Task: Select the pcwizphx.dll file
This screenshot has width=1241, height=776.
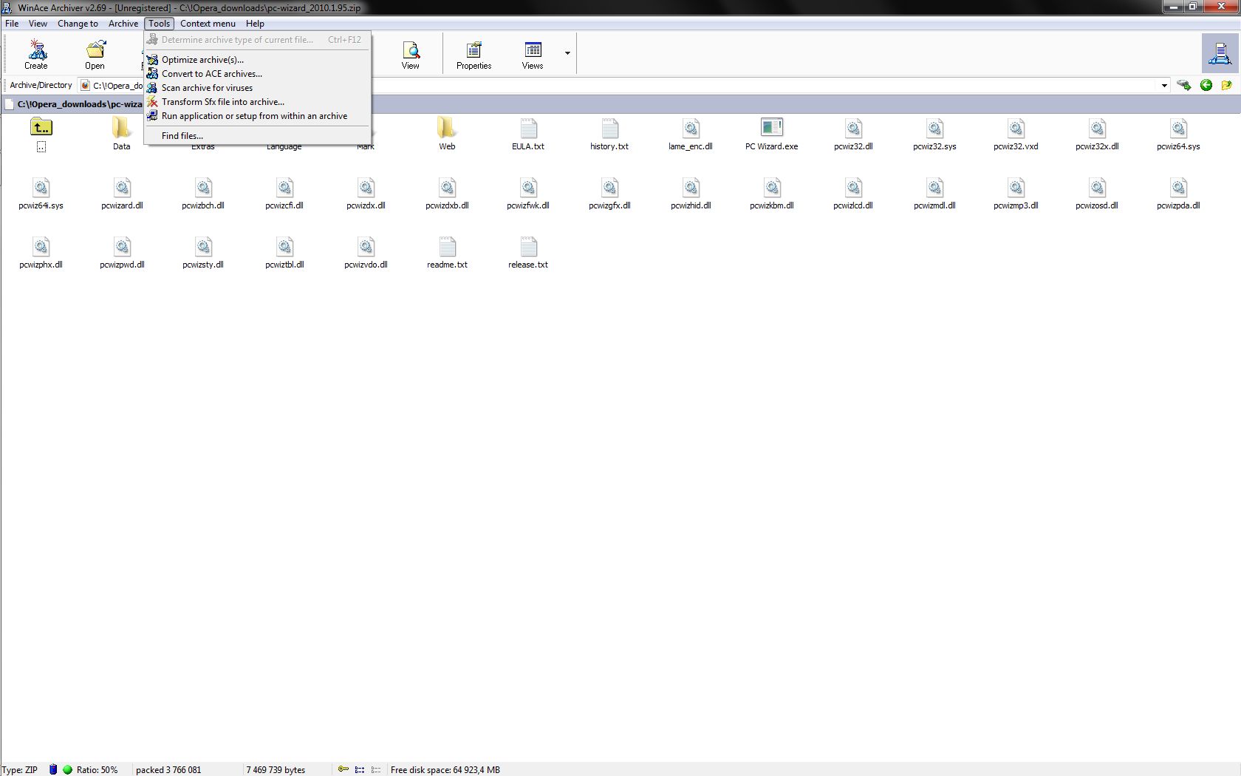Action: [x=41, y=253]
